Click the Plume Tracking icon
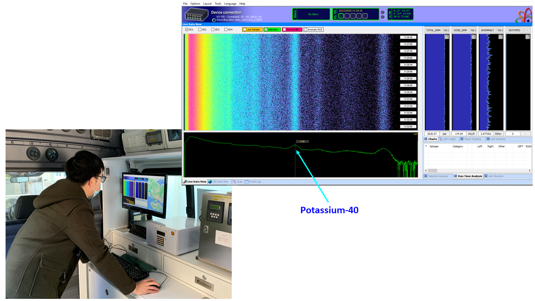Screen dimensions: 535x301 point(461,139)
